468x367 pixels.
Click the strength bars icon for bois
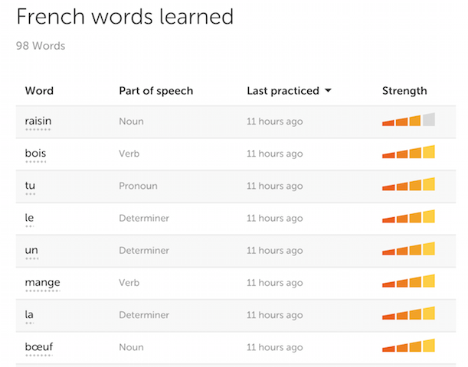tap(408, 153)
